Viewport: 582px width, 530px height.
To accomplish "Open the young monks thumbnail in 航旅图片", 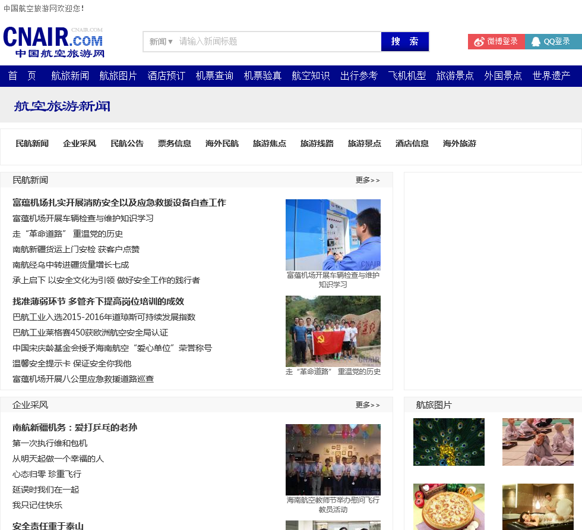I will pyautogui.click(x=538, y=442).
